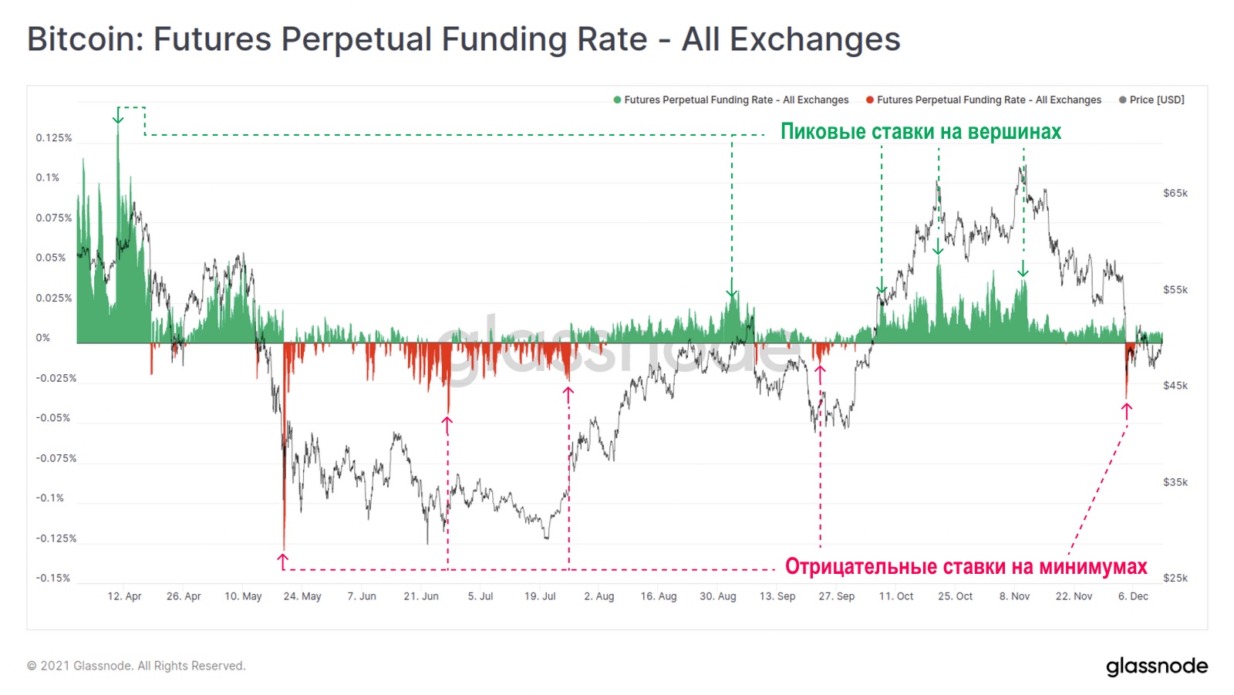
Task: Click the pink up arrow below May low
Action: pos(284,562)
